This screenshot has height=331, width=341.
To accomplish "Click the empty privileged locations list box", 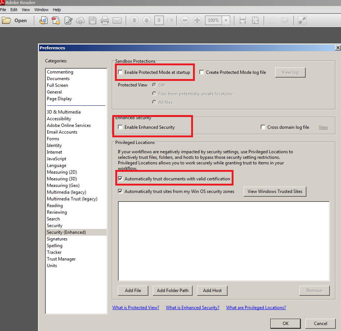I will coord(224,241).
